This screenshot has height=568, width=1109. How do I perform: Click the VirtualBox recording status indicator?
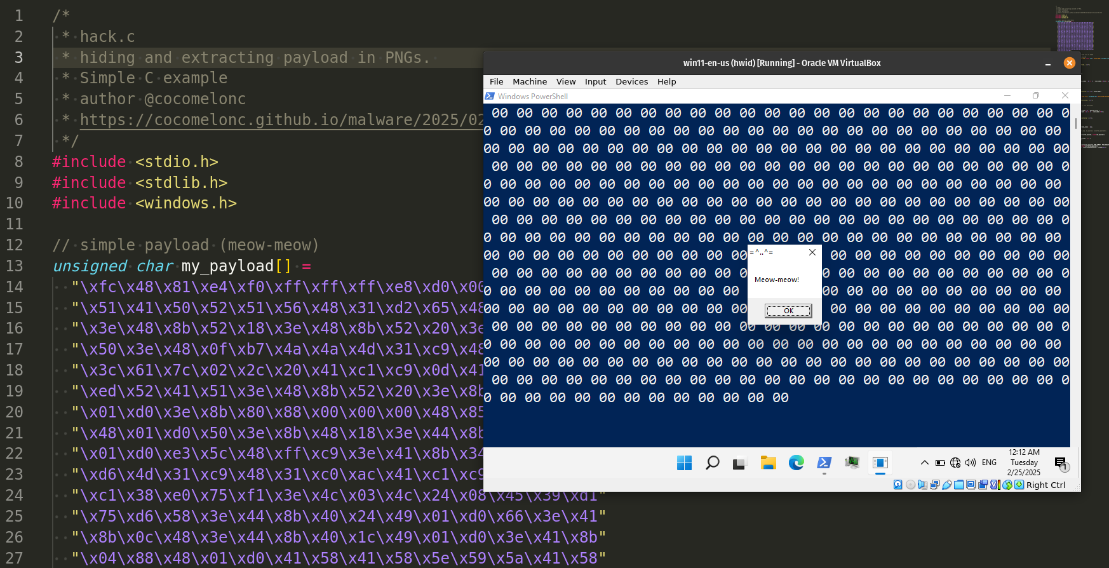coord(983,485)
